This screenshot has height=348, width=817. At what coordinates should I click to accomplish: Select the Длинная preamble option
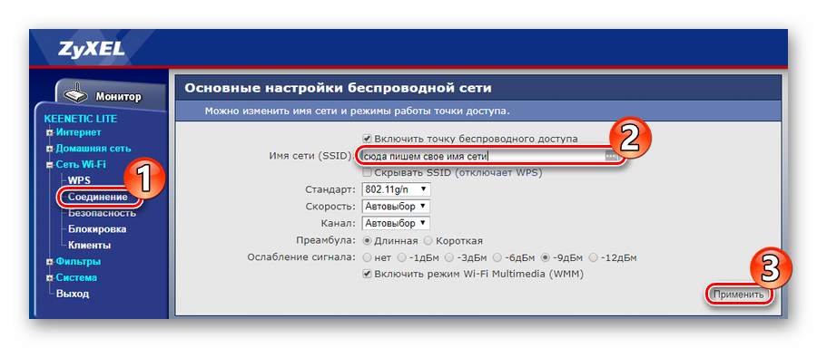point(367,241)
